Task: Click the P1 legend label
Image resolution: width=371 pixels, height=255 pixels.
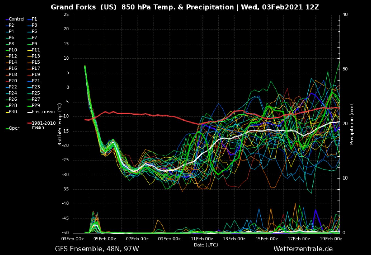Action: (x=34, y=19)
